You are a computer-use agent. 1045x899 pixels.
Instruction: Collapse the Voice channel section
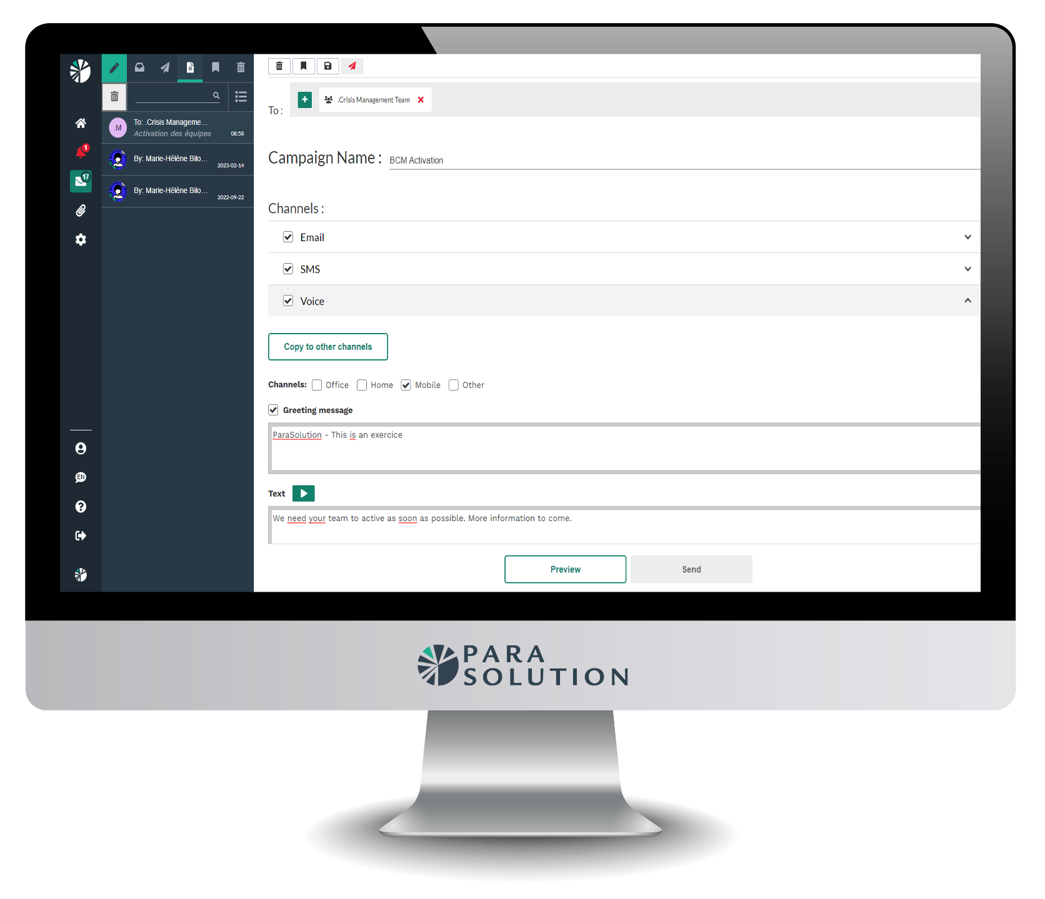(x=967, y=300)
